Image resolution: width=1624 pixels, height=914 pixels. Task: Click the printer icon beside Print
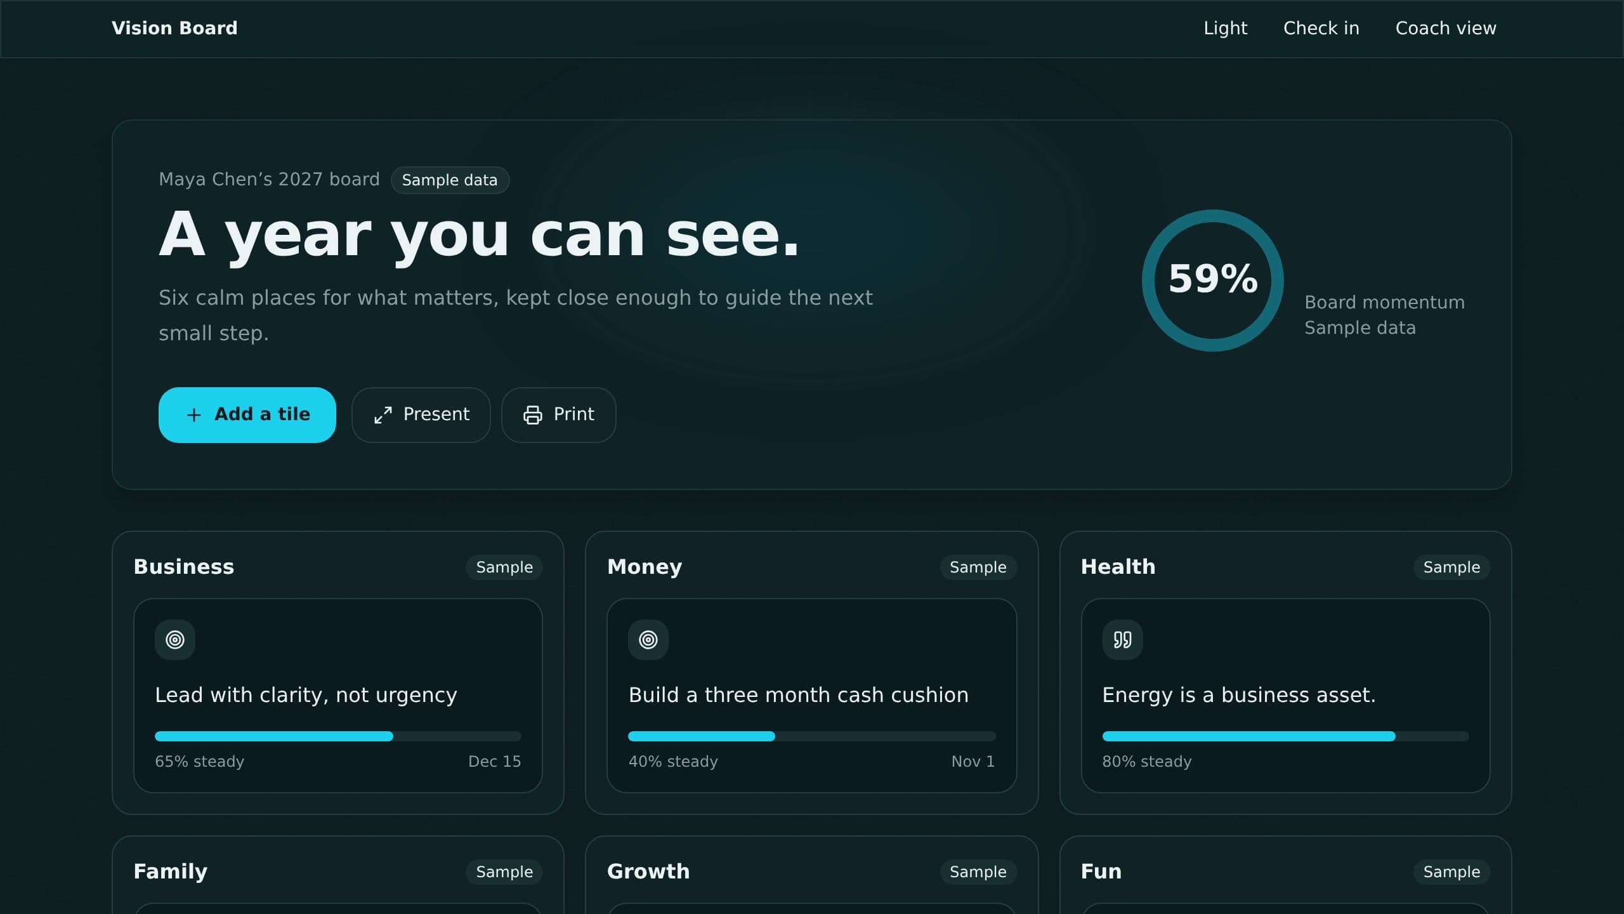532,415
